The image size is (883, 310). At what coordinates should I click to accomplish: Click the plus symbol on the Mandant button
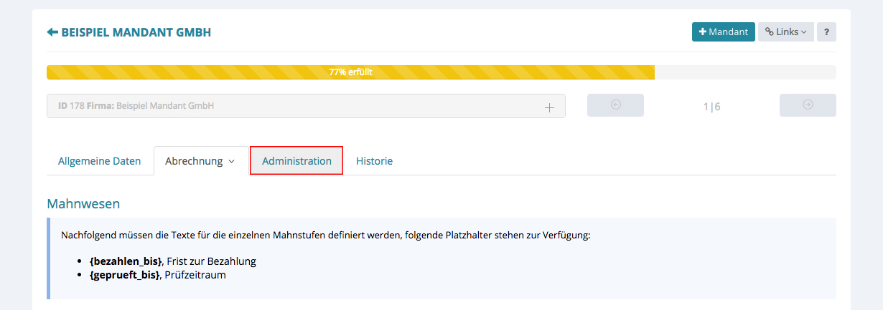tap(703, 32)
